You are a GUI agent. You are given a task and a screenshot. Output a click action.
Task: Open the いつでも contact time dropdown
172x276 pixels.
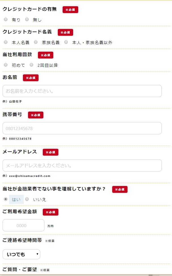pos(21,254)
